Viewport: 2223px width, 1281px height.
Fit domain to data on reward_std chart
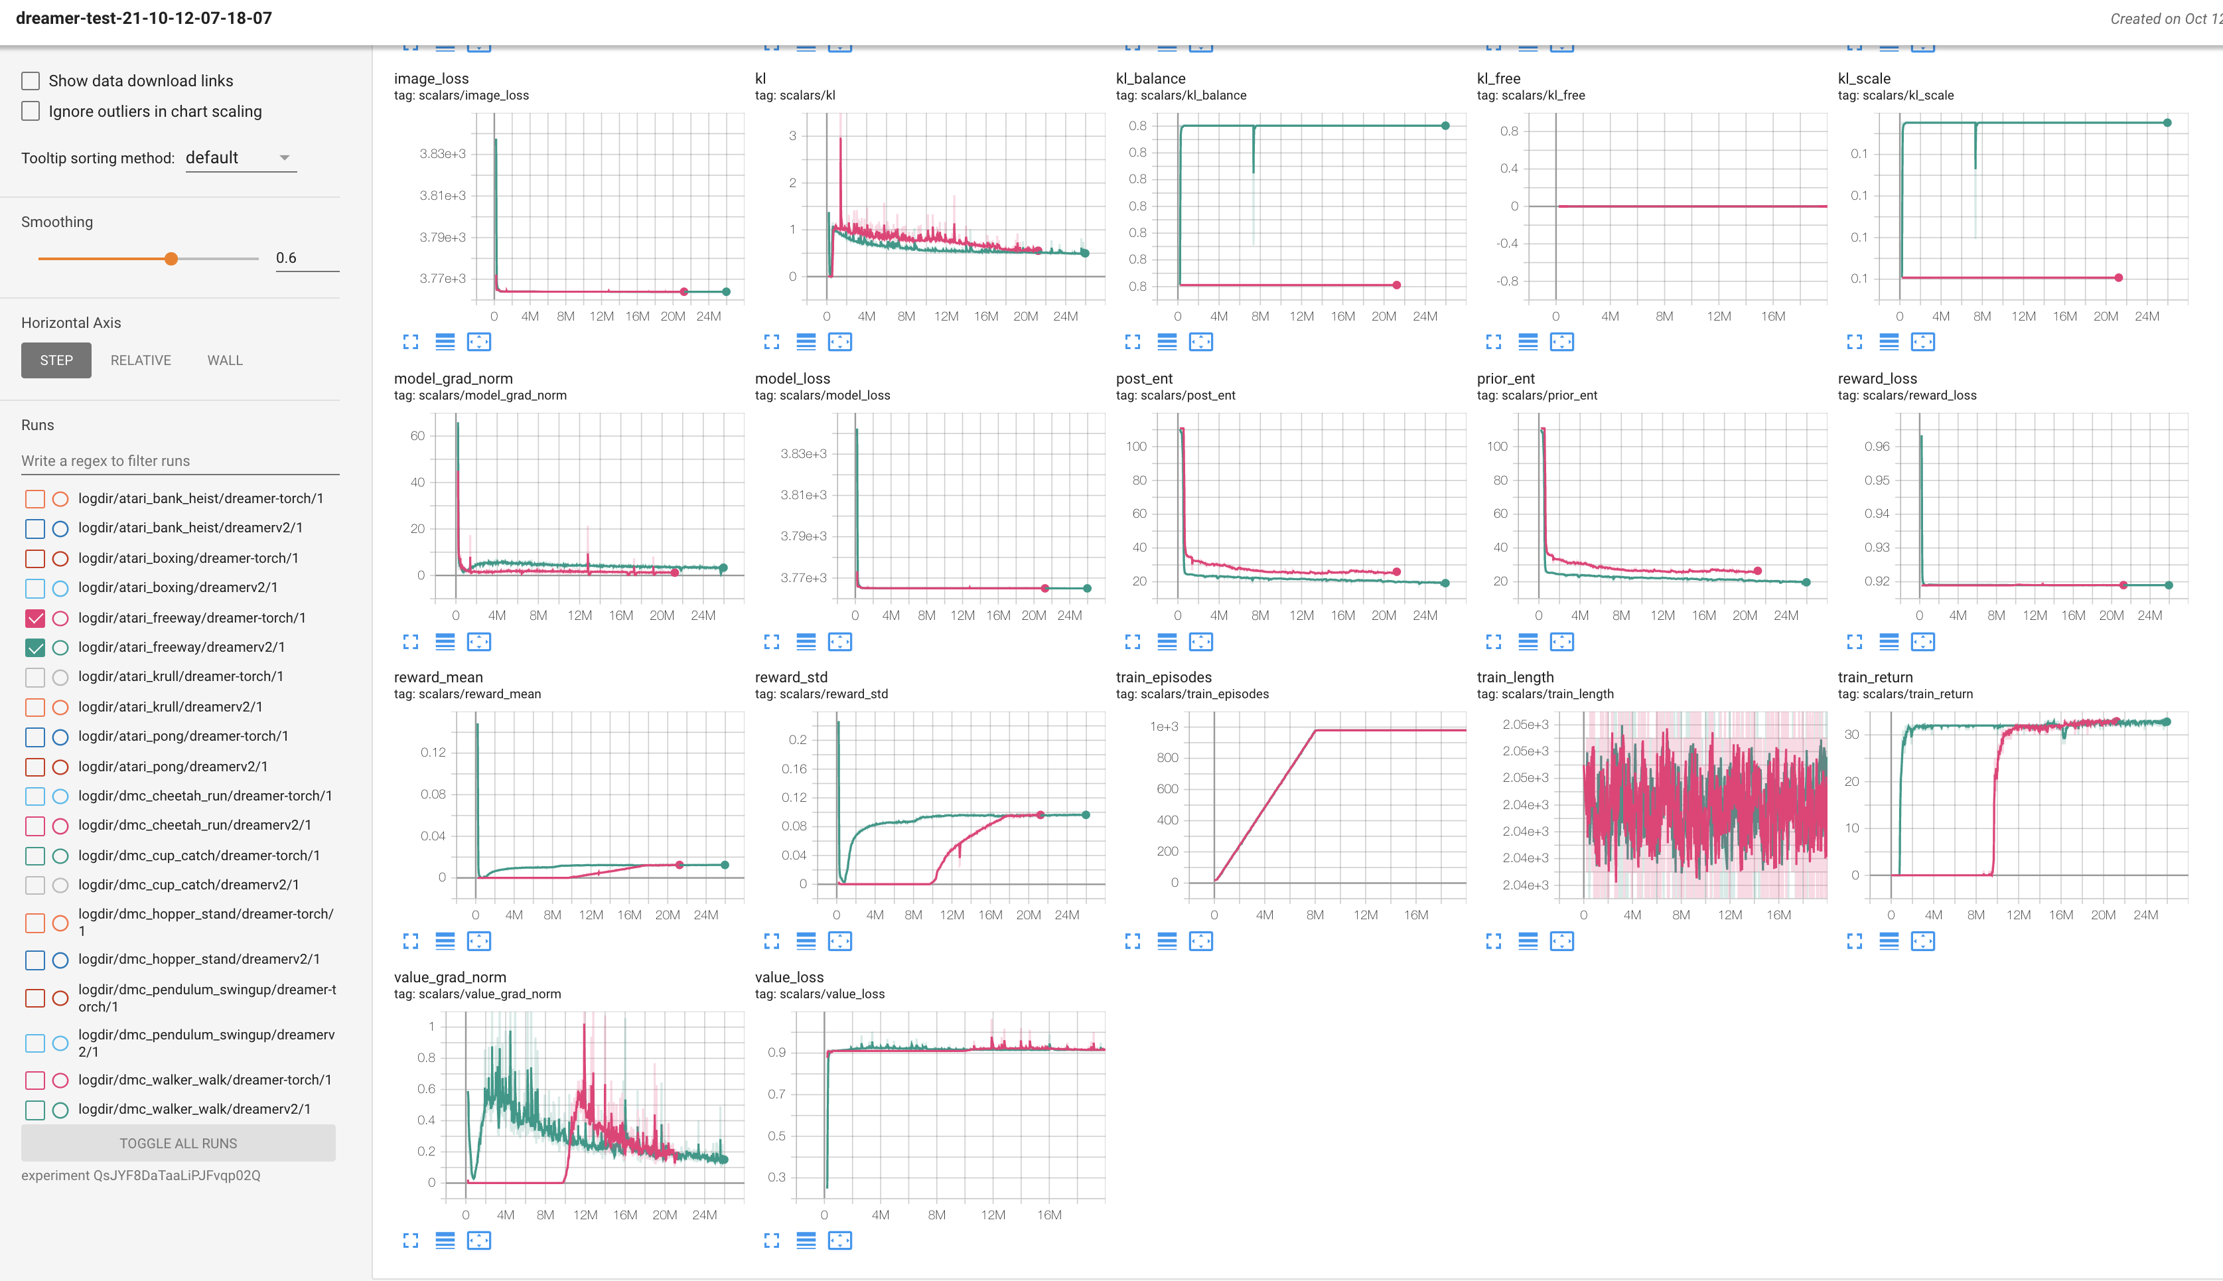coord(840,941)
